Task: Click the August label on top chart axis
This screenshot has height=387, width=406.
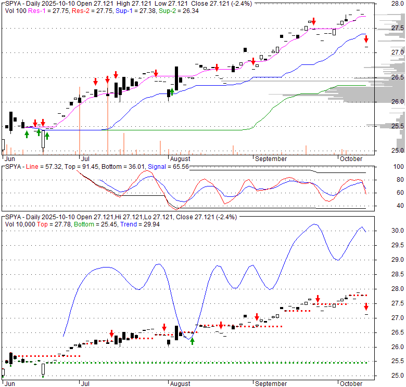Action: coord(180,158)
